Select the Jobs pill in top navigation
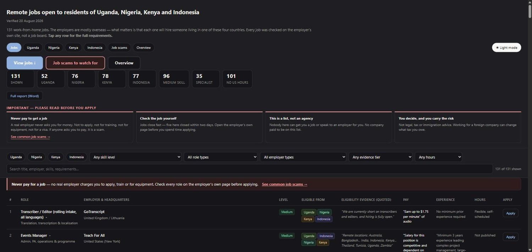Image resolution: width=532 pixels, height=252 pixels. tap(14, 47)
